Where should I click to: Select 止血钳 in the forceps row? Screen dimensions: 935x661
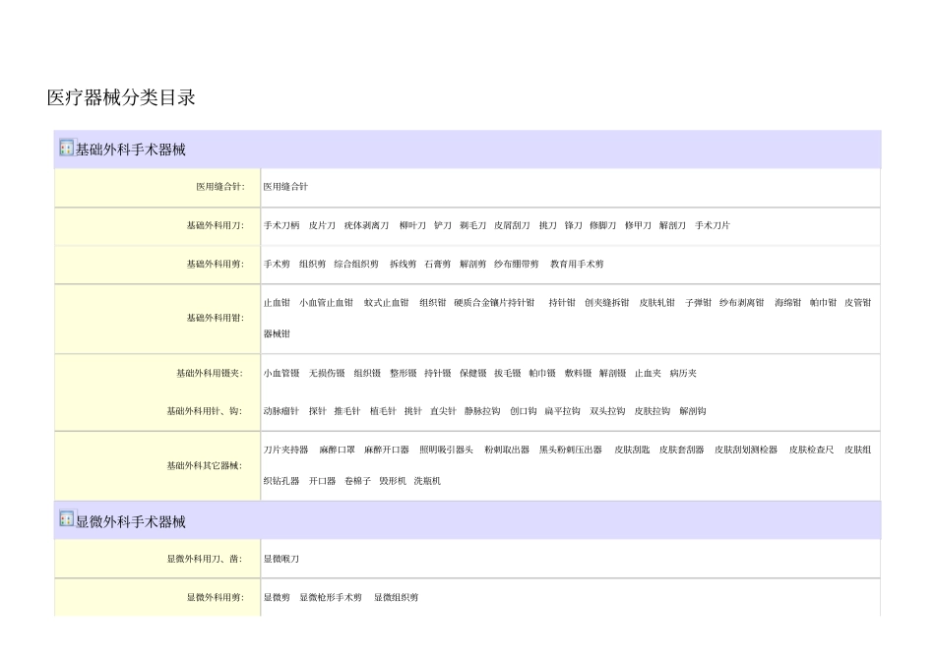(x=277, y=302)
